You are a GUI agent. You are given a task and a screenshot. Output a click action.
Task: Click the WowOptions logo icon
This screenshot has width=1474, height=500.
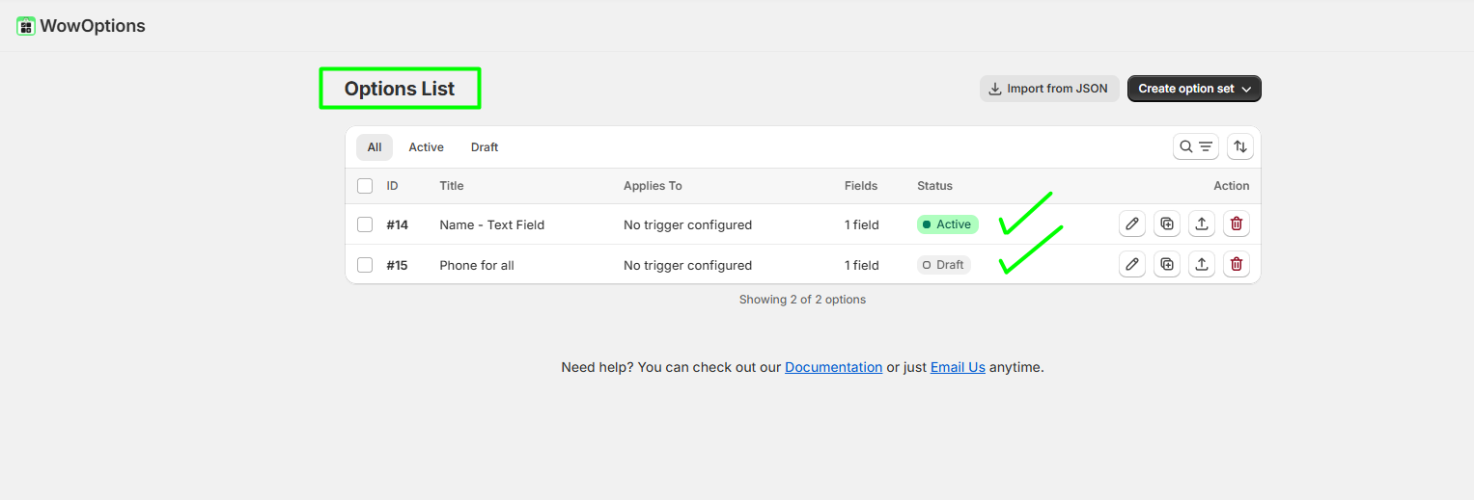pyautogui.click(x=26, y=26)
